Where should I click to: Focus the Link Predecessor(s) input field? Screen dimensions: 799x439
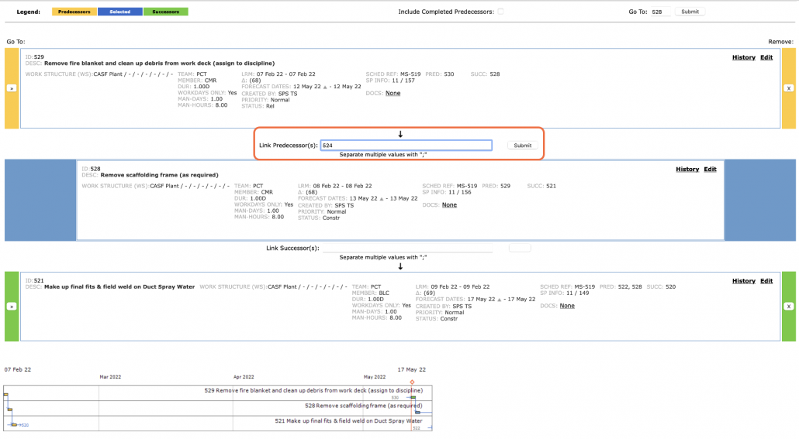click(406, 146)
